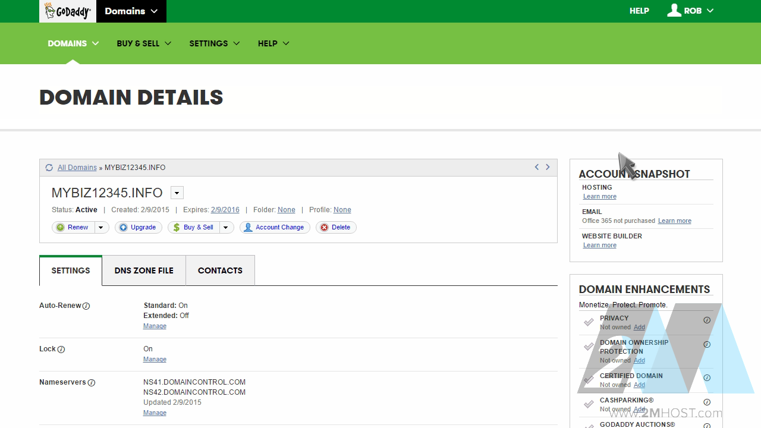This screenshot has width=761, height=428.
Task: Click Add link for Privacy
Action: (639, 328)
